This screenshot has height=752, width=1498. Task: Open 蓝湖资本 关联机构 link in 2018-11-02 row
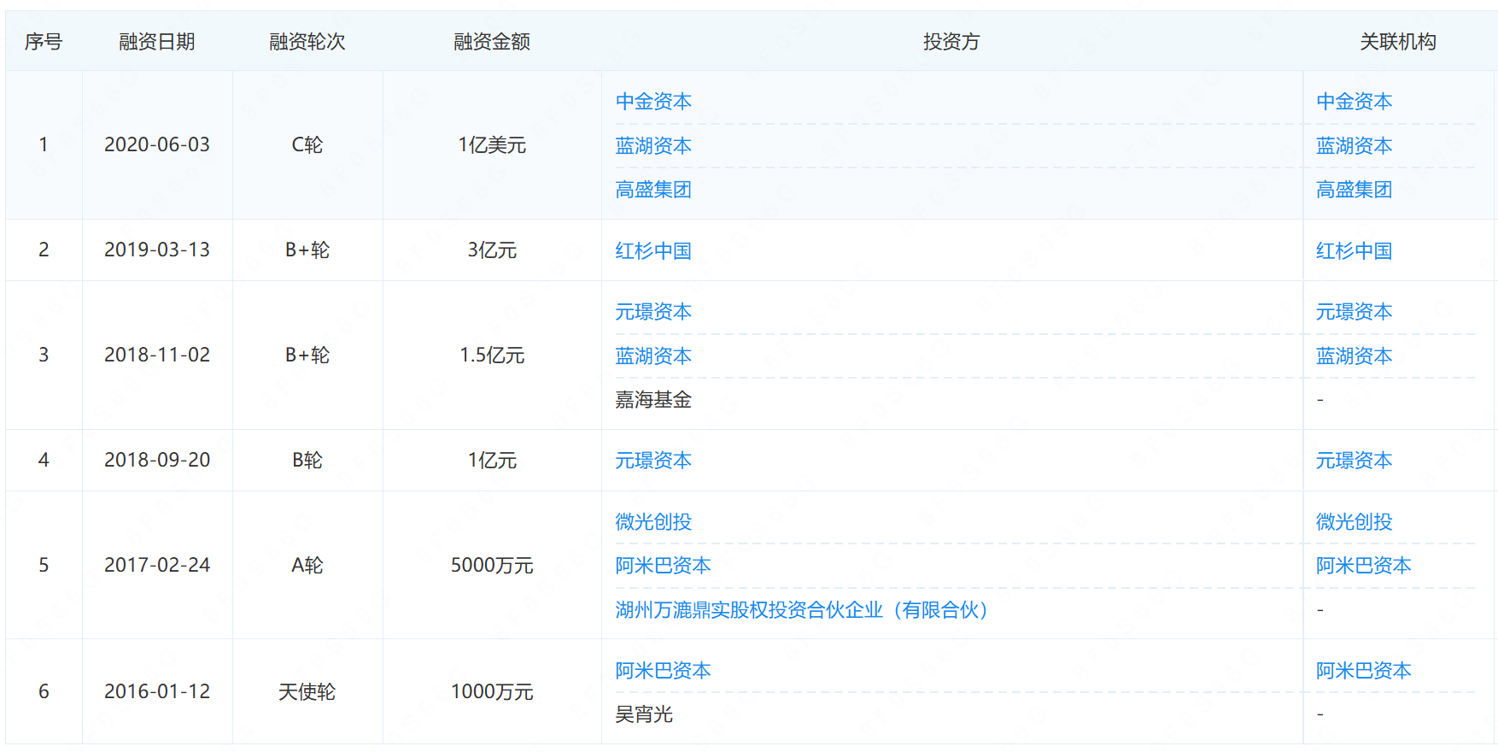pos(1354,356)
